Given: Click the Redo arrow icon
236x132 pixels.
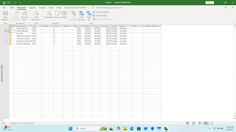Looking at the screenshot, I should (15, 3).
